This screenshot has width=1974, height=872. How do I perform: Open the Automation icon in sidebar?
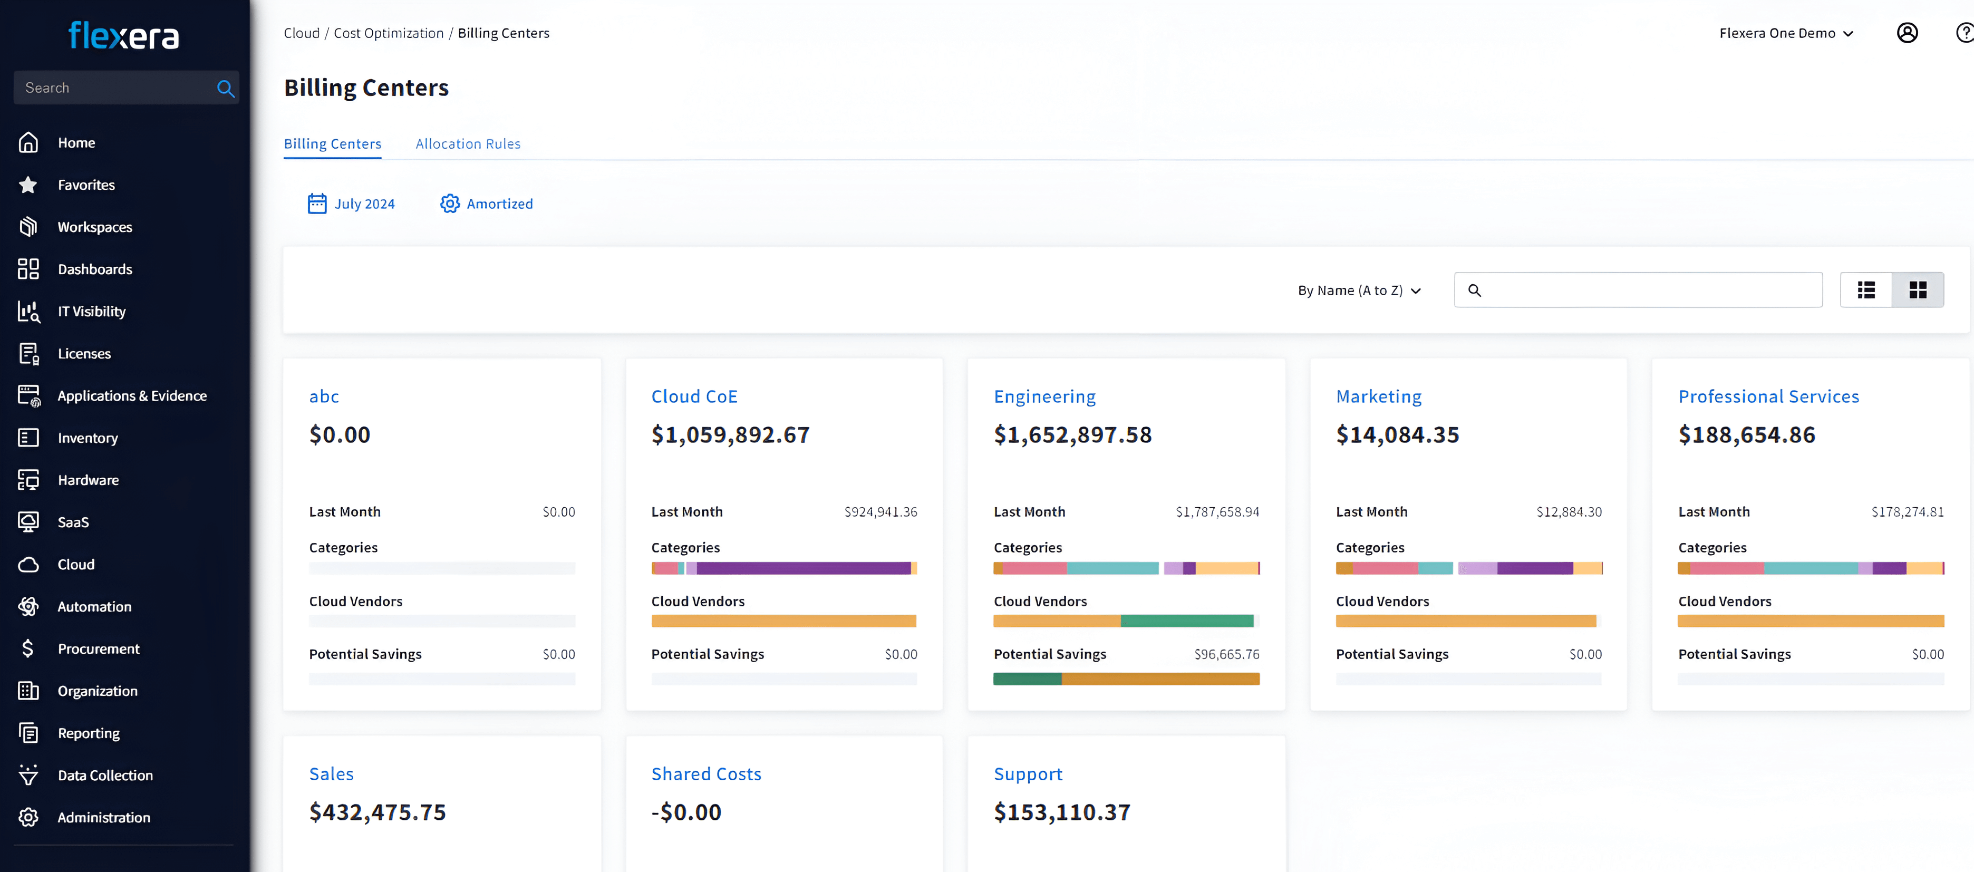(28, 606)
